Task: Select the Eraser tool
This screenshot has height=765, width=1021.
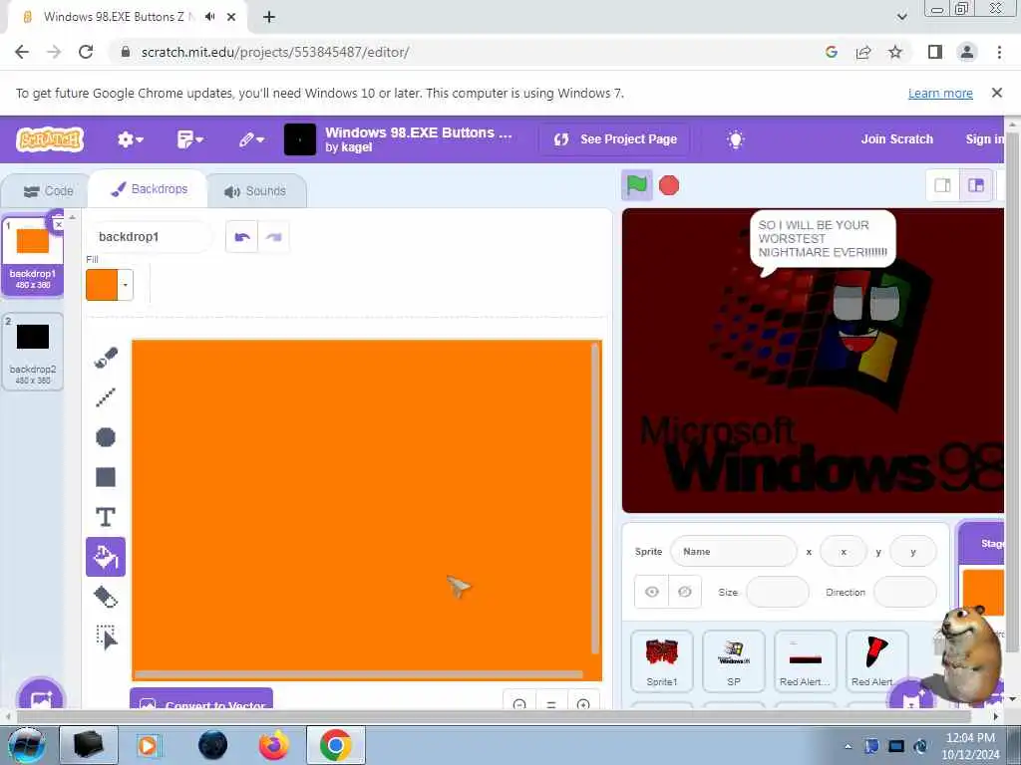Action: point(106,598)
